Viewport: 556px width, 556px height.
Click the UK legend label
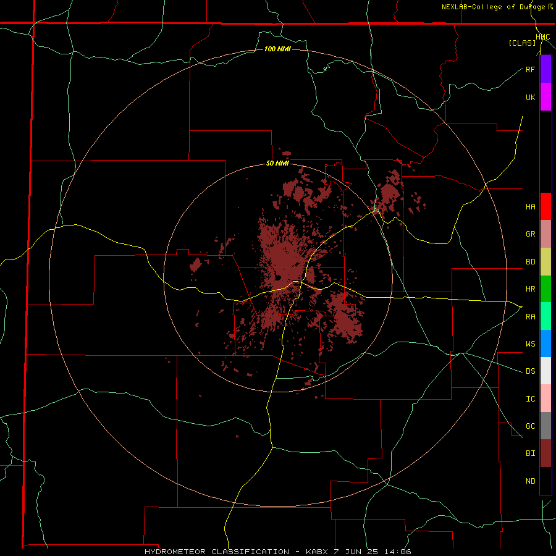coord(530,97)
